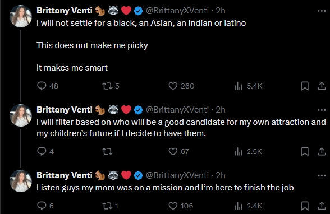
Task: Bookmark the second tweet
Action: tap(305, 151)
